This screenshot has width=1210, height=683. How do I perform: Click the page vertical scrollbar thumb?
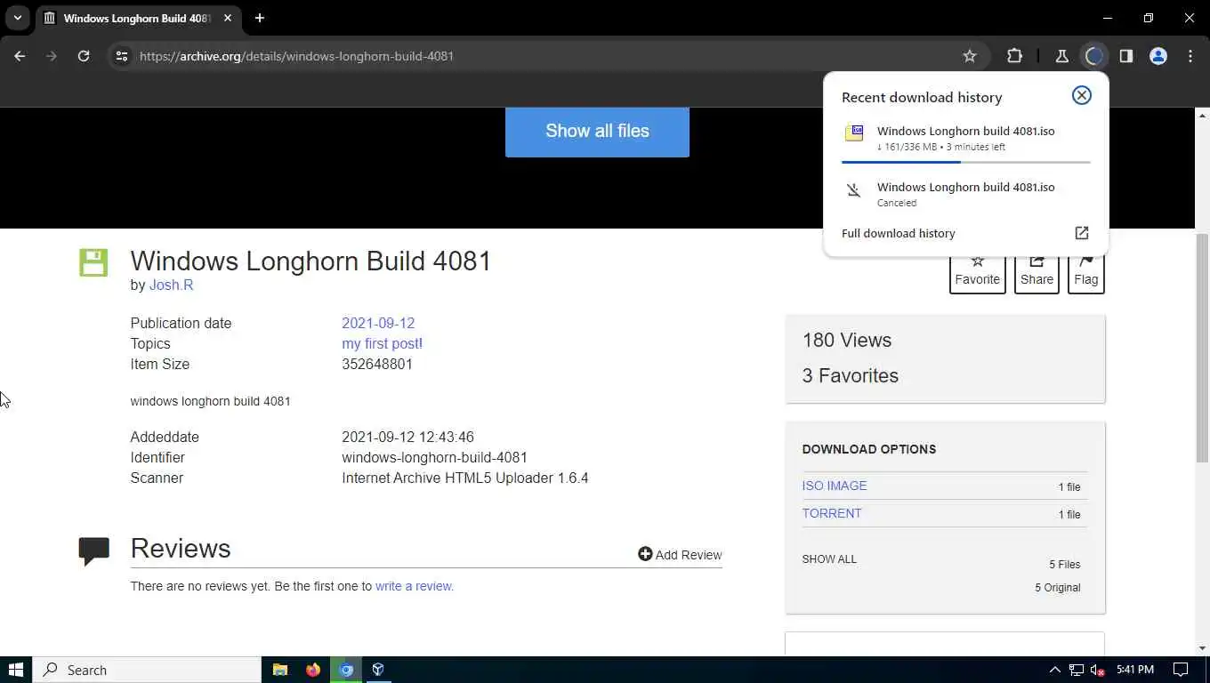tap(1202, 348)
